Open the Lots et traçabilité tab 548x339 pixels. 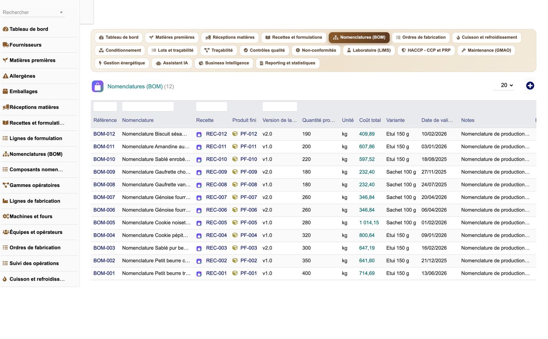click(x=172, y=50)
